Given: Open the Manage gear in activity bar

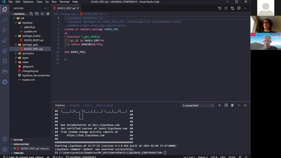Looking at the screenshot, I should click(x=5, y=149).
